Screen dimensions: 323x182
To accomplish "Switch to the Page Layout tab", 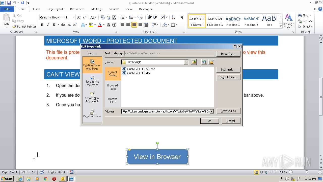I will (55, 9).
